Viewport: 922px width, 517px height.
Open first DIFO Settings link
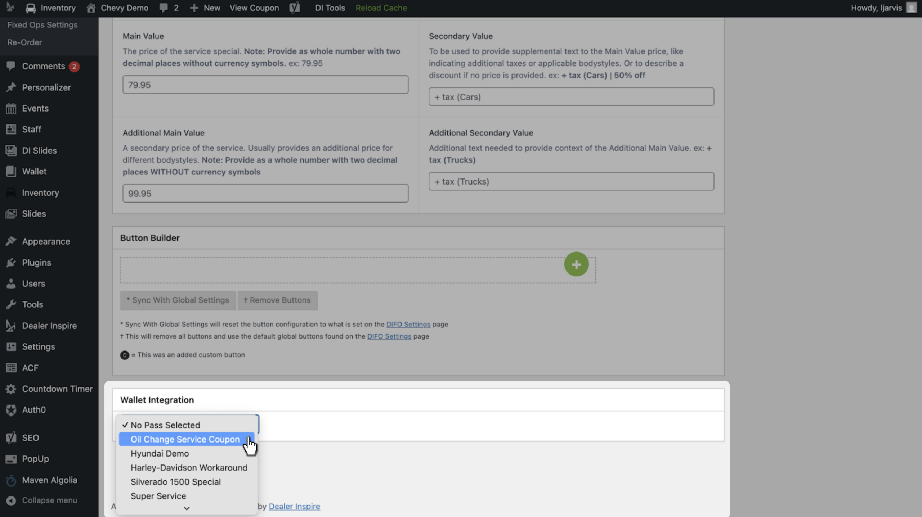pos(408,324)
